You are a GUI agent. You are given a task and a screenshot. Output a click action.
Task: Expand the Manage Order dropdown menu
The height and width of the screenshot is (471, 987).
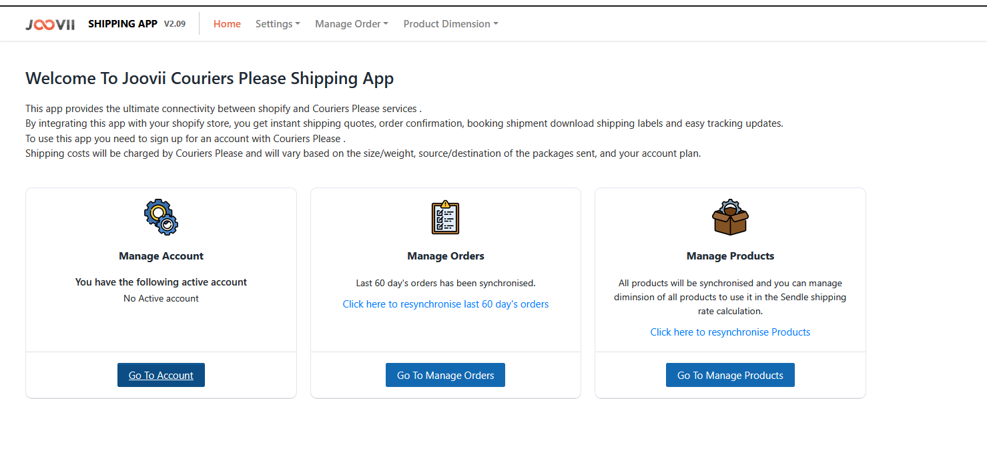pos(352,24)
